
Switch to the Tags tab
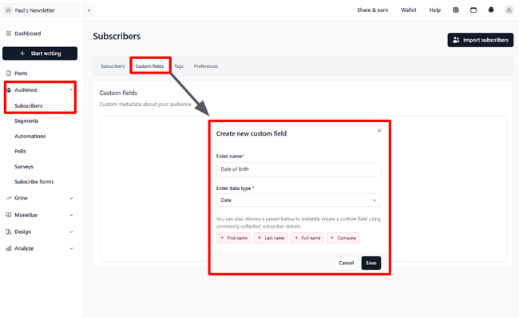click(x=179, y=66)
